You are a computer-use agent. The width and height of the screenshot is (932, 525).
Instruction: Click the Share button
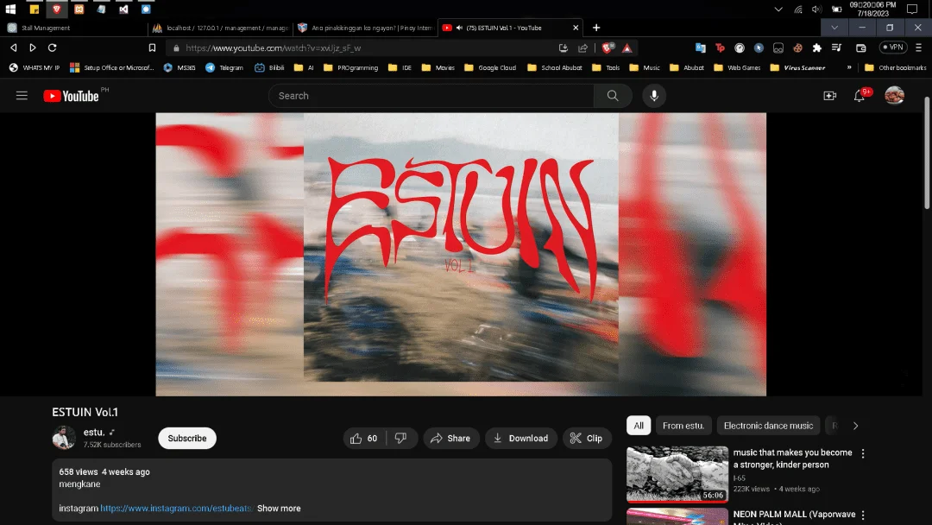(x=451, y=438)
